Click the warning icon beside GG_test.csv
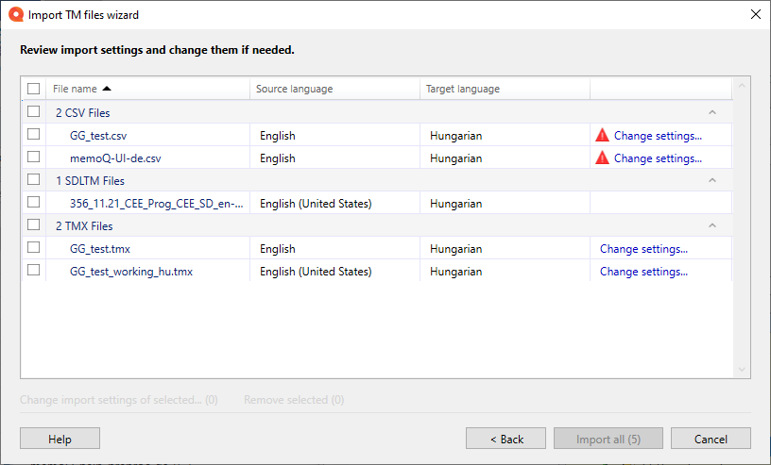The image size is (771, 465). coord(602,135)
